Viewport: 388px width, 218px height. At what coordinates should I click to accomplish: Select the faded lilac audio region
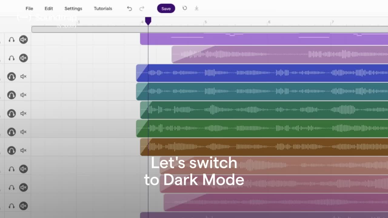click(x=280, y=54)
